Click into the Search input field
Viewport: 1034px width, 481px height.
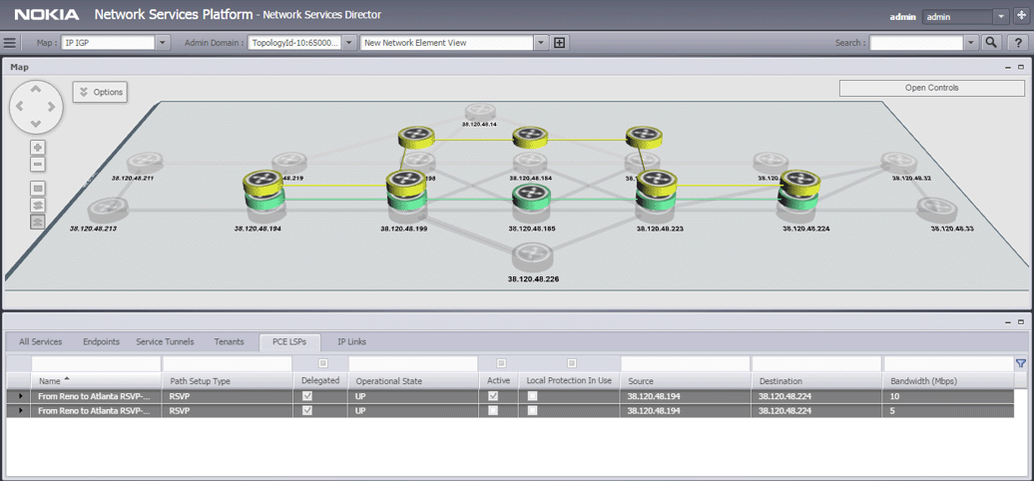click(x=915, y=43)
